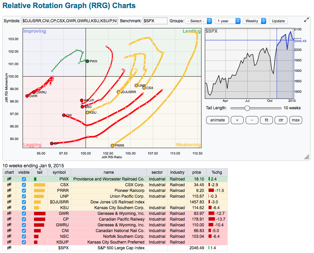Open the chart icon for $SPX row
The height and width of the screenshot is (253, 314).
click(9, 248)
